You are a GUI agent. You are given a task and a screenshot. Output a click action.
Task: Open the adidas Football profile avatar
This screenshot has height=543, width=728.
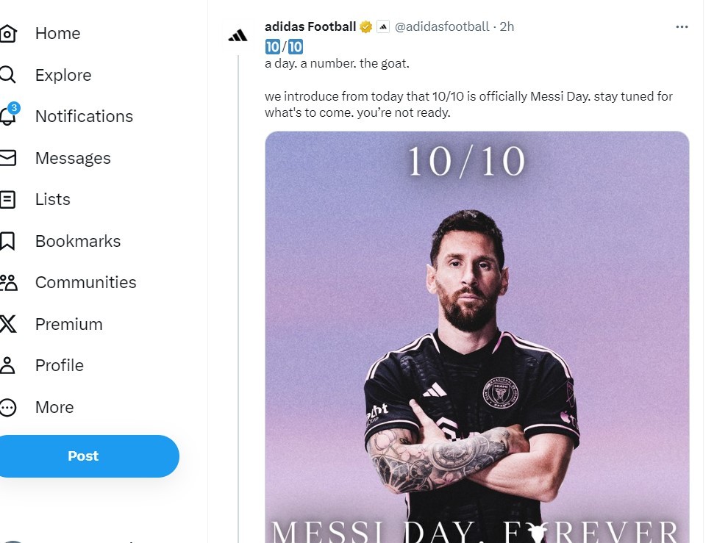coord(237,33)
